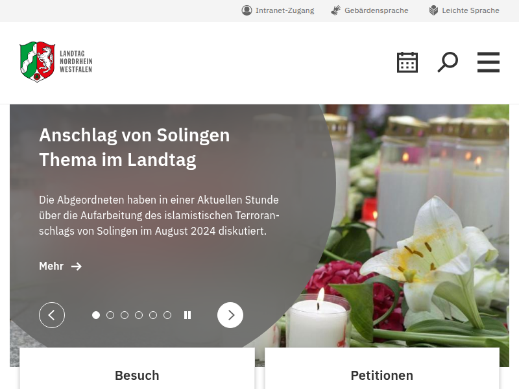Open the hamburger main menu
This screenshot has width=519, height=389.
489,62
